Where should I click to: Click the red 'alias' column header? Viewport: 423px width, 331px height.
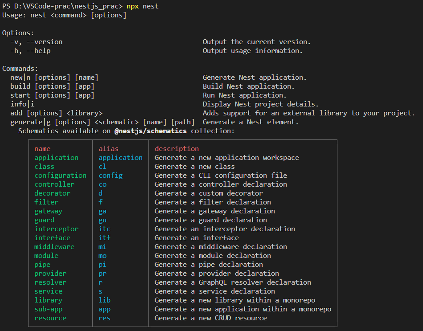(108, 149)
